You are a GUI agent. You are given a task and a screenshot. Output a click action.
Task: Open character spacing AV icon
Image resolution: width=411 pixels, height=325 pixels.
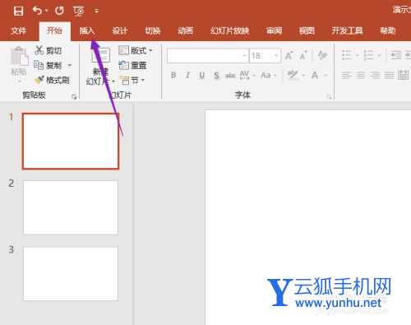[x=244, y=75]
